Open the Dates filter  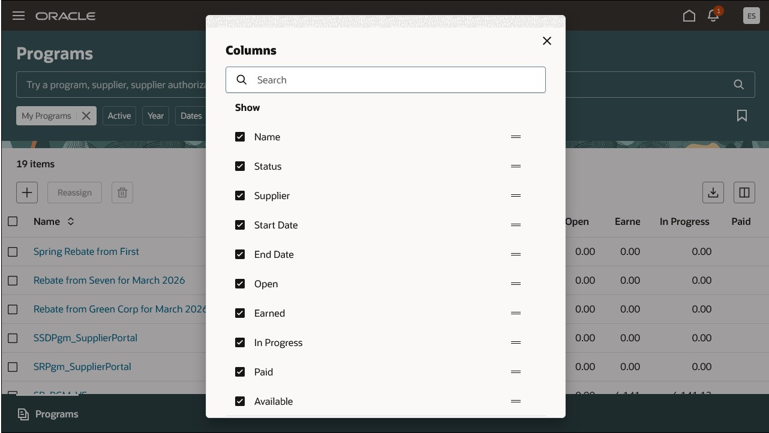(191, 116)
